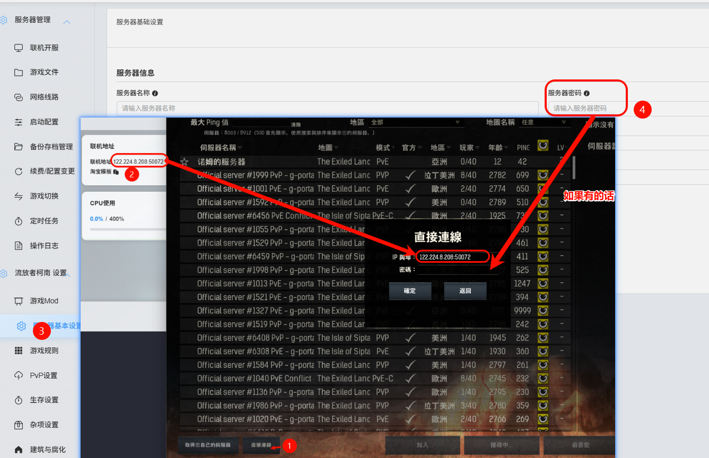Open the 游戏规则 settings page
This screenshot has width=709, height=458.
[44, 351]
